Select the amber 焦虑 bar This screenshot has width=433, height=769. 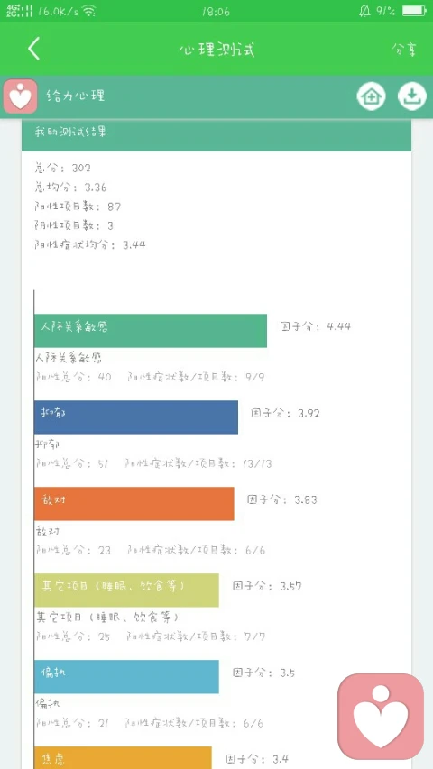click(123, 757)
